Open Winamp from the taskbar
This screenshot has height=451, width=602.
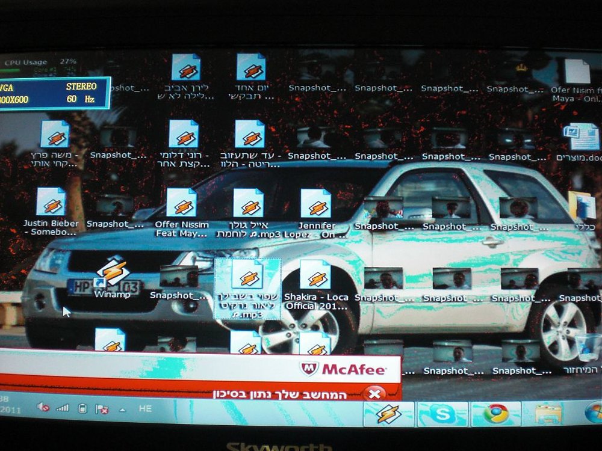point(388,414)
